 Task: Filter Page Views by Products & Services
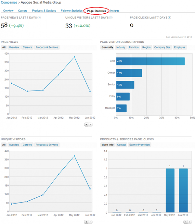[x=47, y=47]
